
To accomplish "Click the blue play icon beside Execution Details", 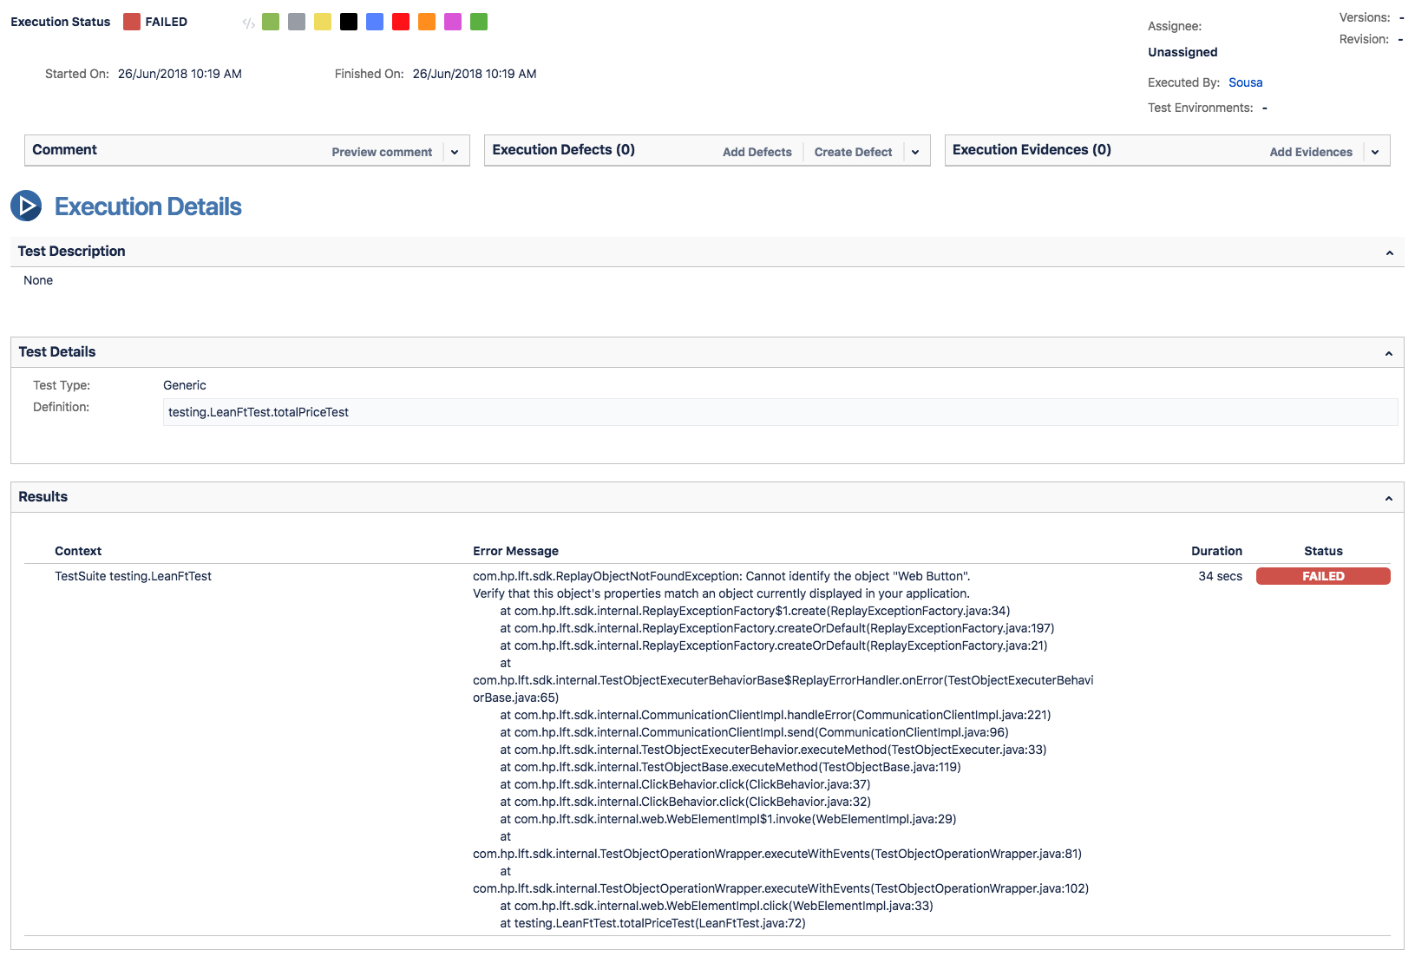I will pos(26,206).
